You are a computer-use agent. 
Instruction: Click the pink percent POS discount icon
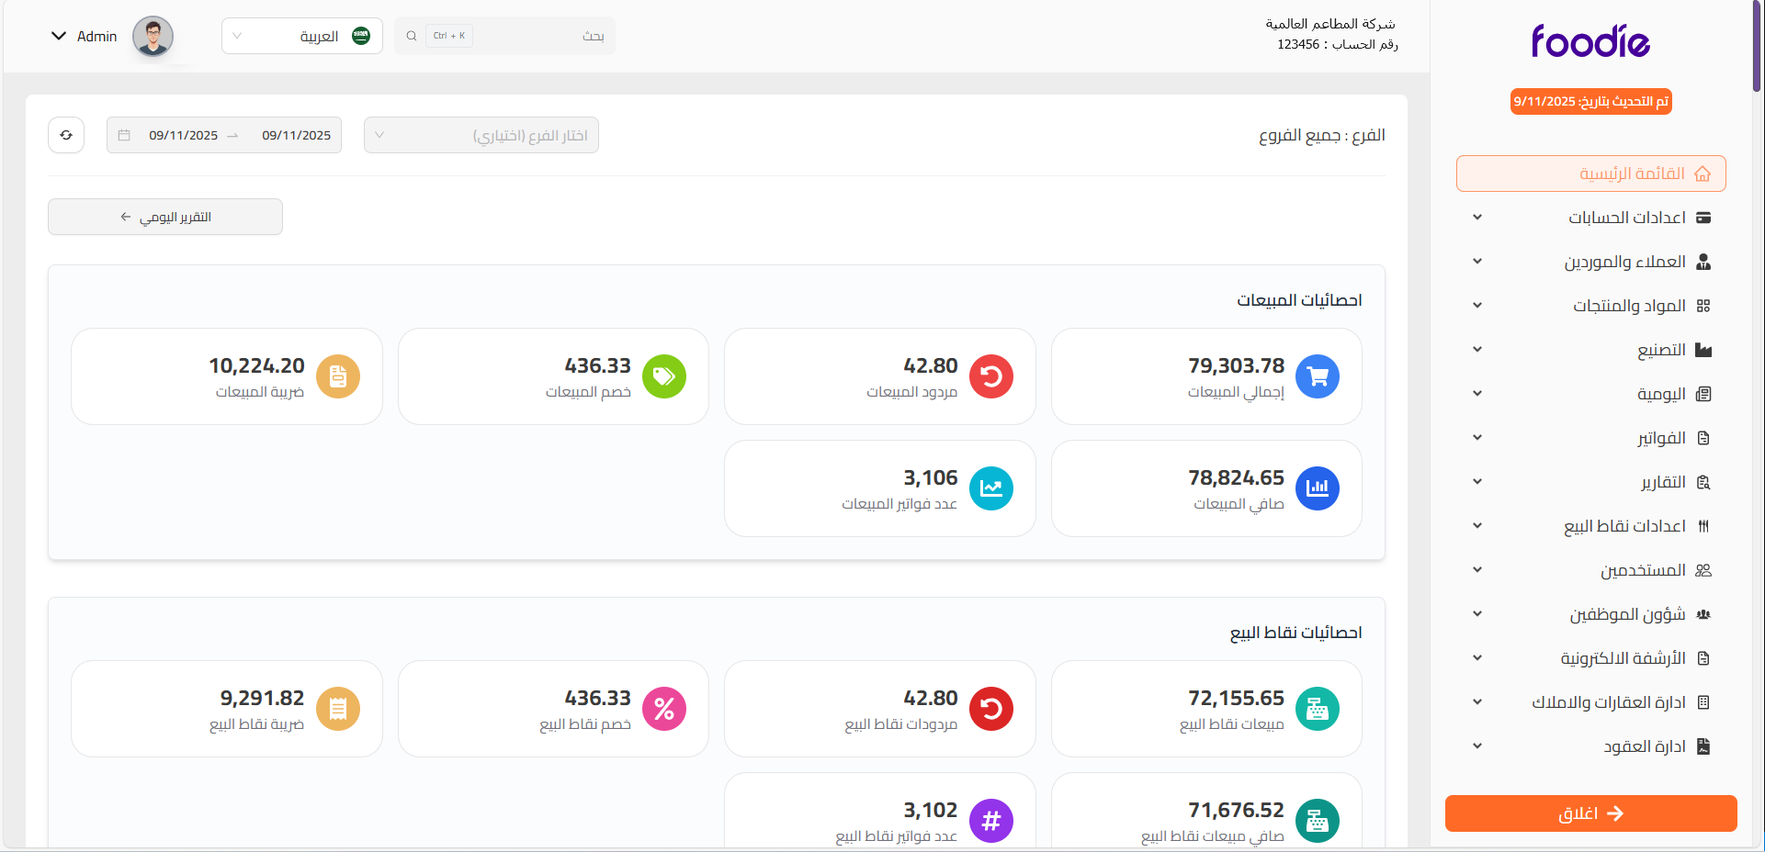click(664, 709)
